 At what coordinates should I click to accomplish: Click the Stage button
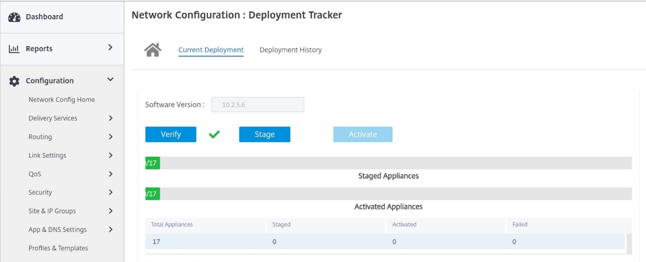pyautogui.click(x=265, y=134)
